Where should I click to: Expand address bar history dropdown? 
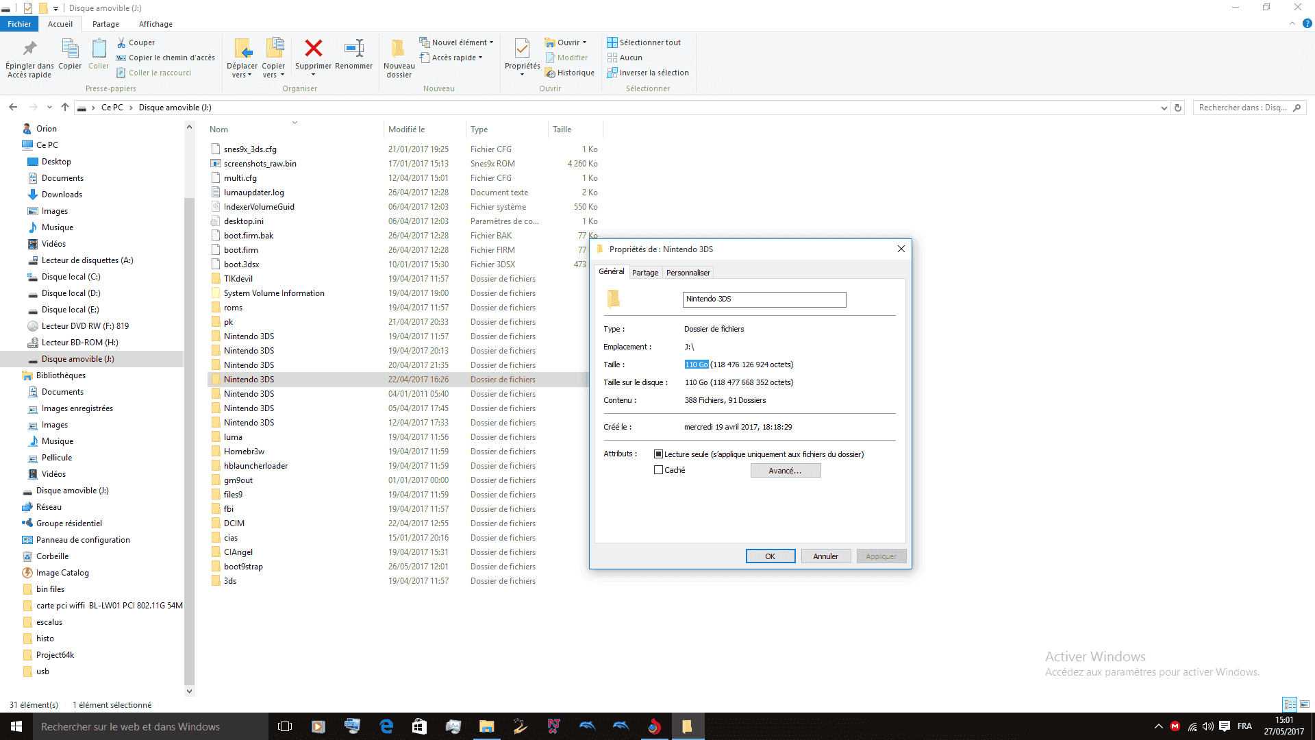(1164, 108)
